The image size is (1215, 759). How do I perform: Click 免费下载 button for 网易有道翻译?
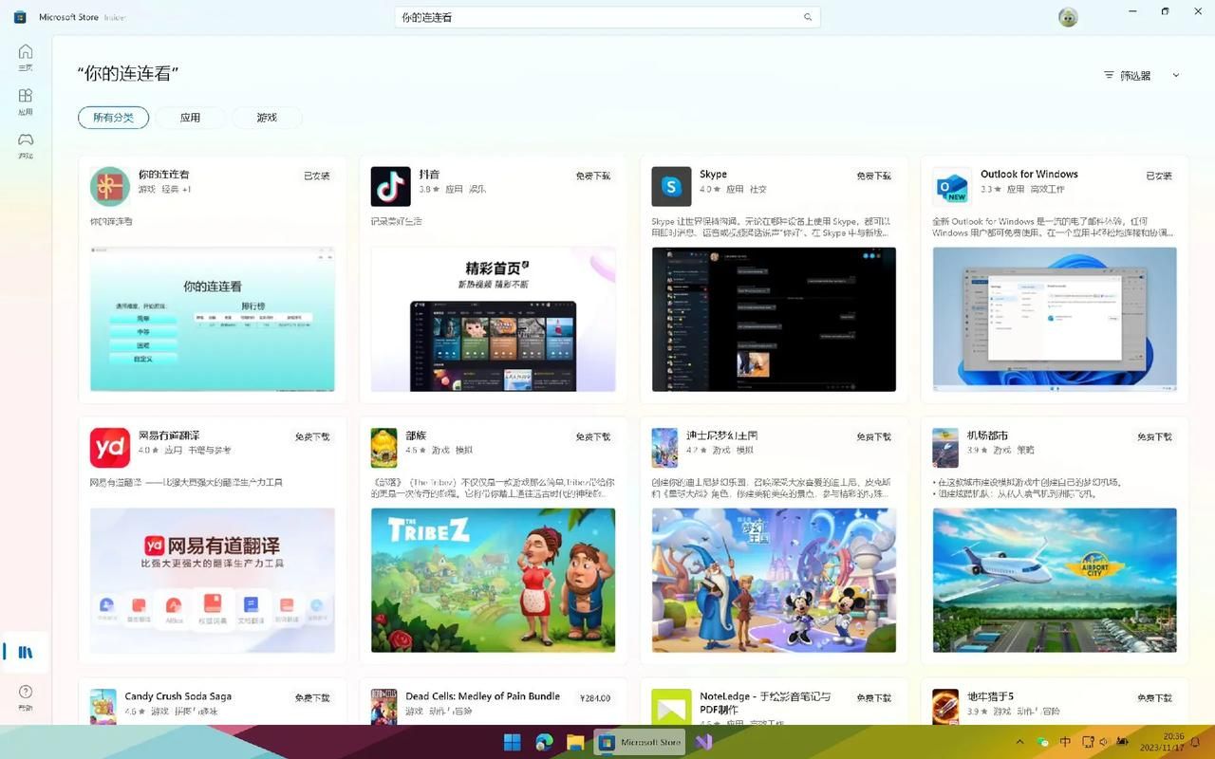pyautogui.click(x=312, y=437)
